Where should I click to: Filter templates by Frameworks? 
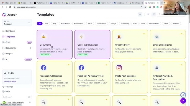click(101, 24)
